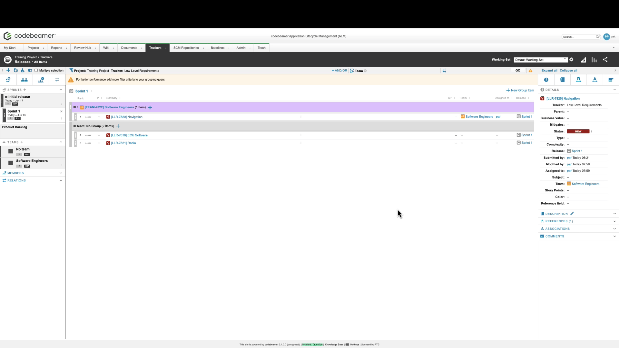
Task: Expand the RELATIONS section
Action: point(61,180)
